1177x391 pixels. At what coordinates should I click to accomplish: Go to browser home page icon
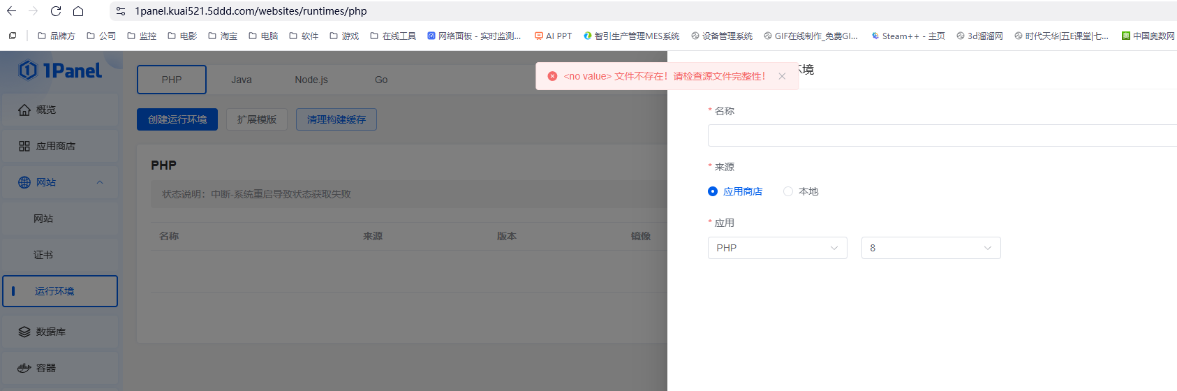[78, 11]
